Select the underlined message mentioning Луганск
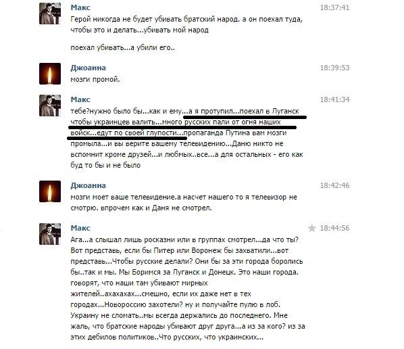 pyautogui.click(x=186, y=138)
